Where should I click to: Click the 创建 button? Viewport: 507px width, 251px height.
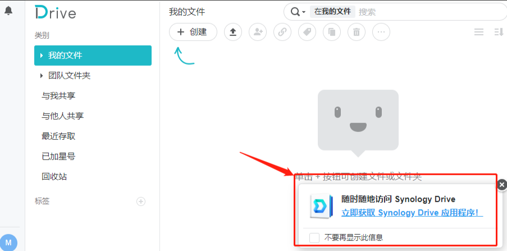(193, 32)
